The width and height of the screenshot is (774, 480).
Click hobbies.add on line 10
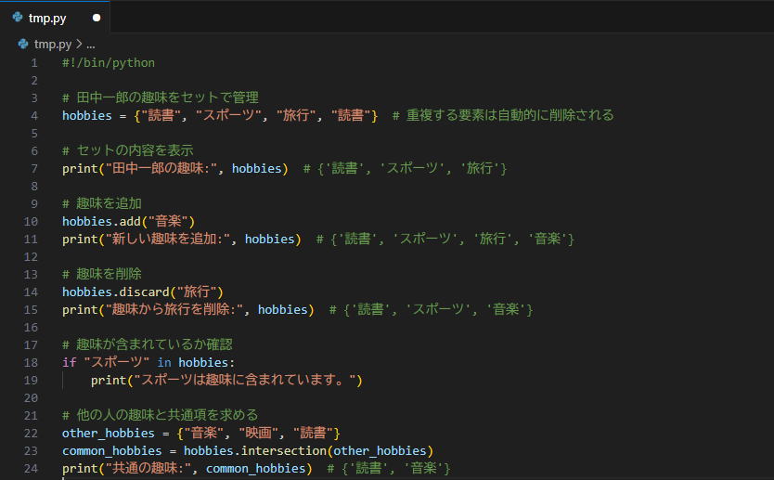102,221
